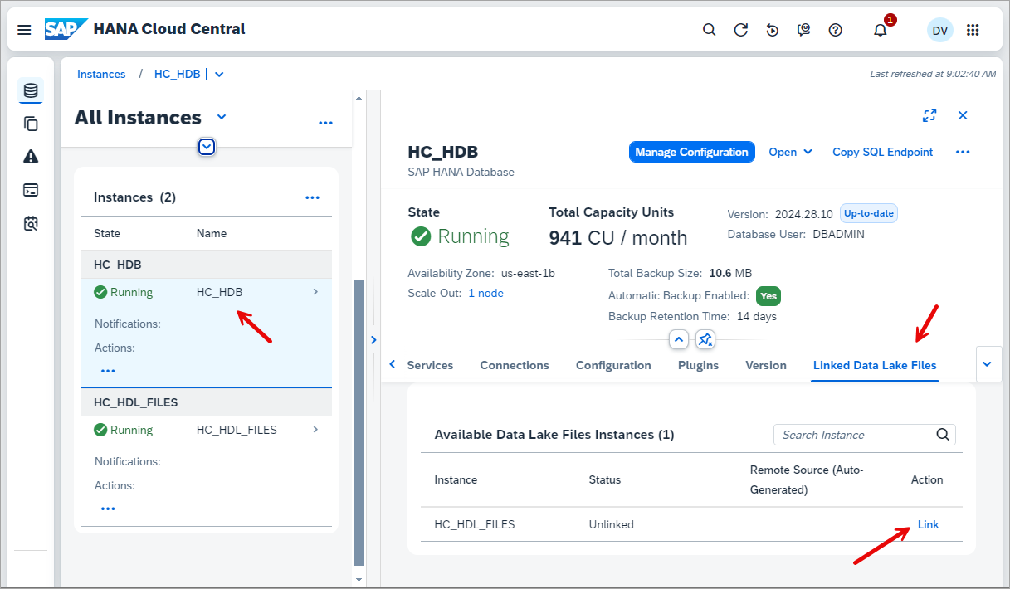Click the pin header icon

tap(705, 339)
